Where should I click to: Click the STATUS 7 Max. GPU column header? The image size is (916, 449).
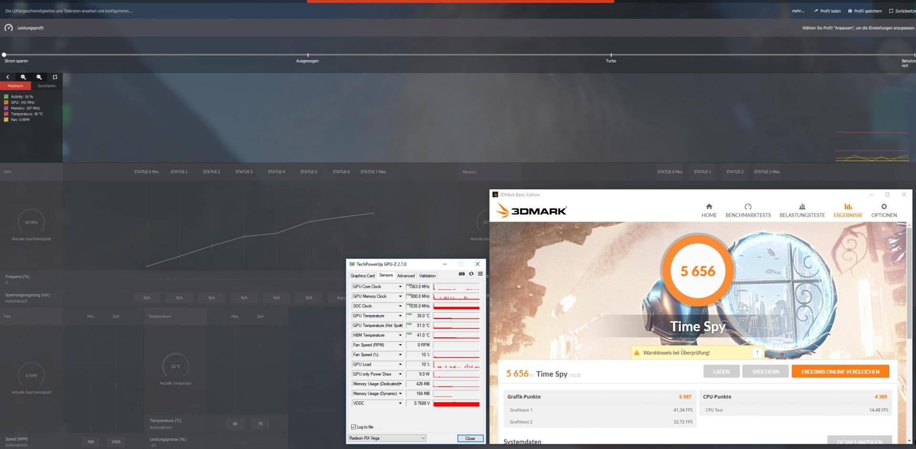coord(374,172)
